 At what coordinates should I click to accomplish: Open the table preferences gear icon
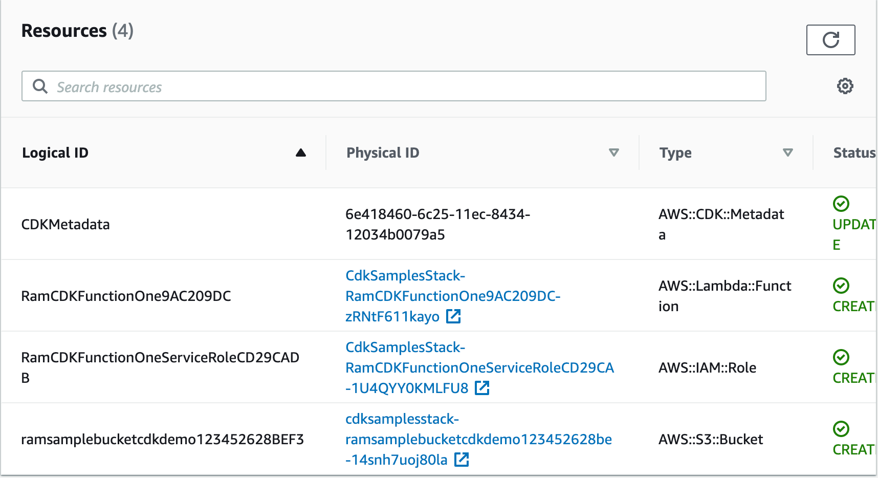(x=845, y=86)
